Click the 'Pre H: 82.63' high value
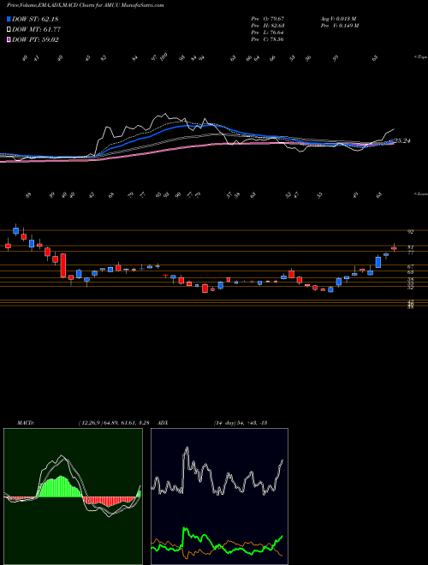The height and width of the screenshot is (565, 428). pyautogui.click(x=267, y=26)
